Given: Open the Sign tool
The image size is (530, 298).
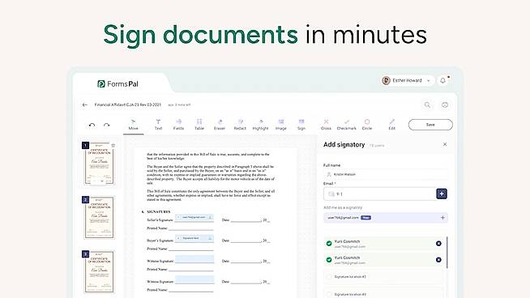Looking at the screenshot, I should coord(301,125).
